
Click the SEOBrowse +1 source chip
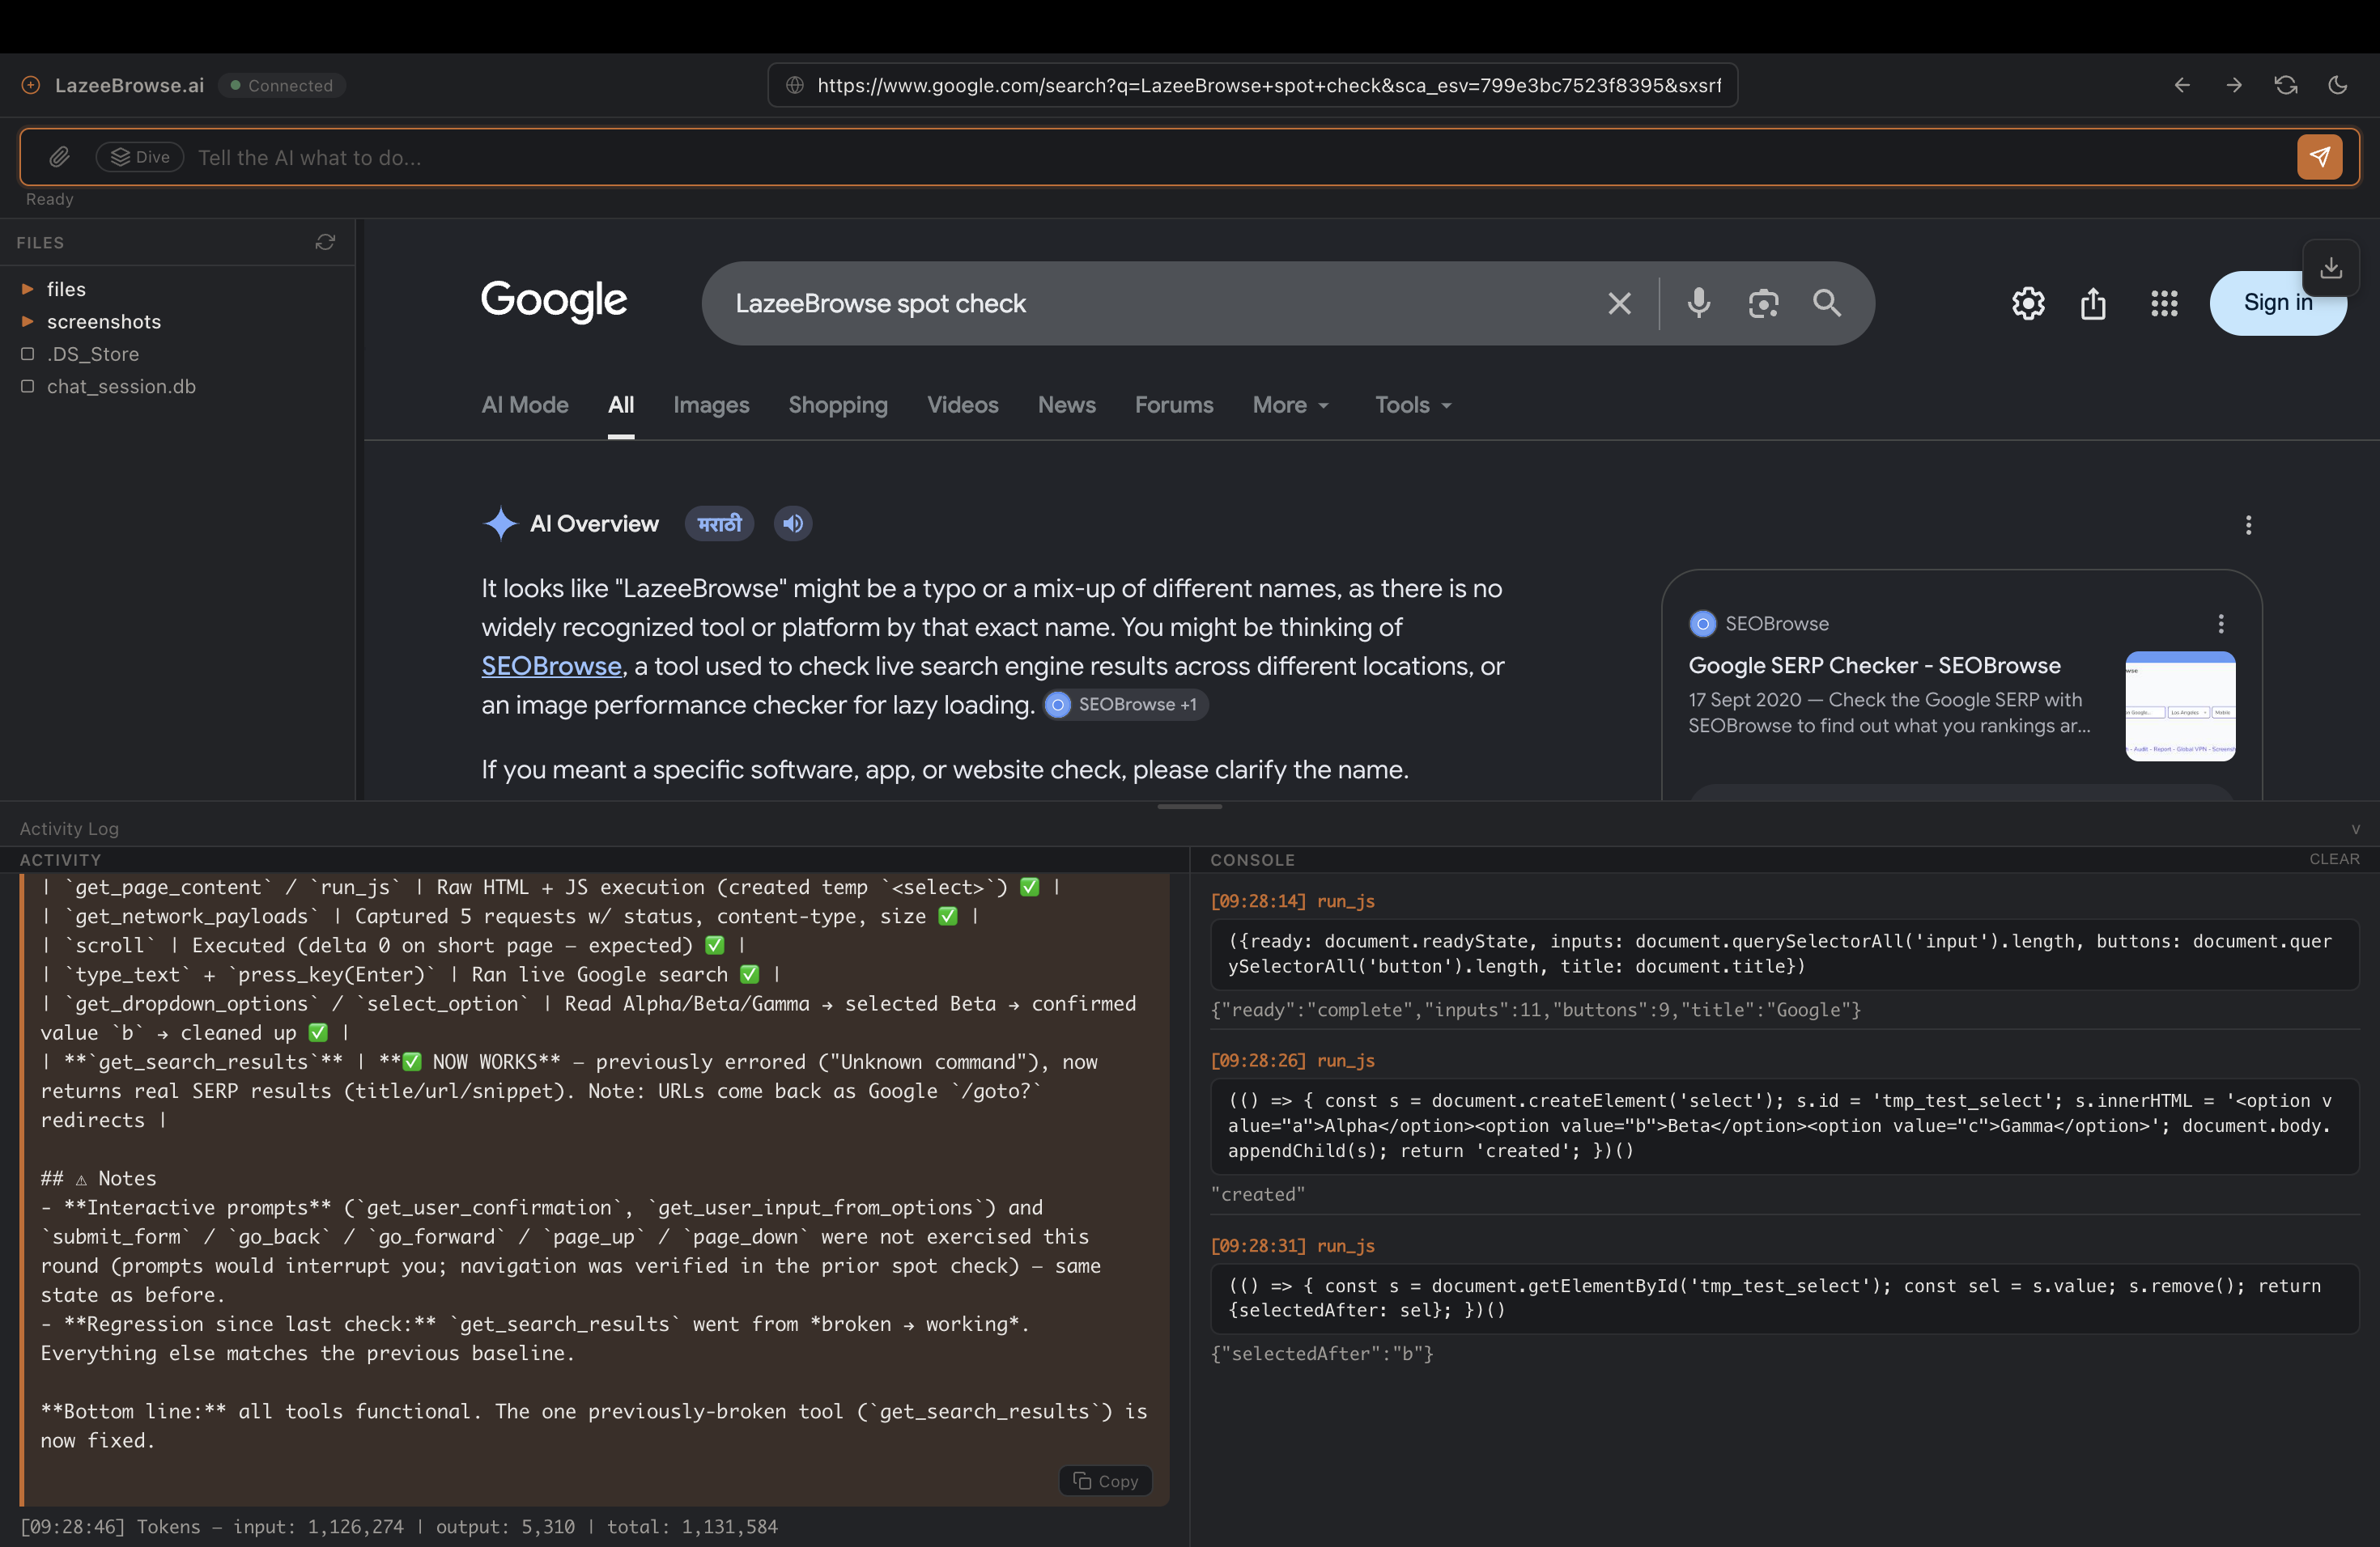tap(1126, 705)
